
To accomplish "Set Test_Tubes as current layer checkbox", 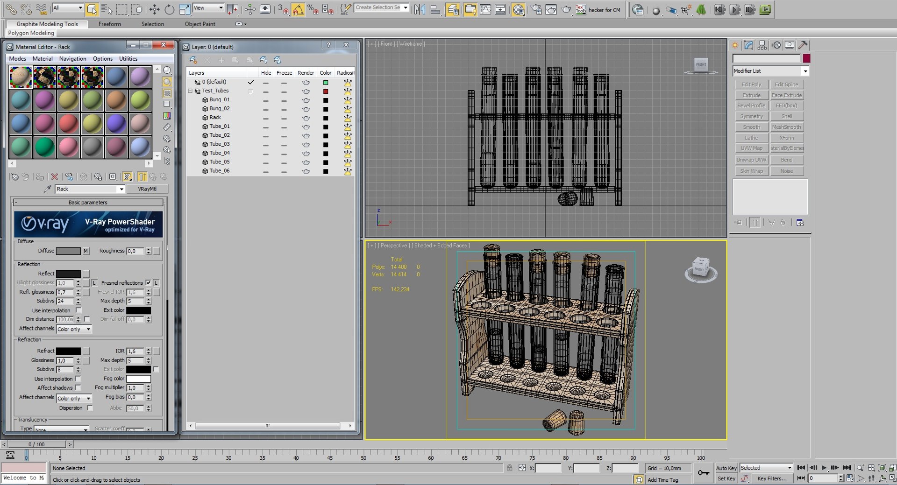I will (x=251, y=91).
